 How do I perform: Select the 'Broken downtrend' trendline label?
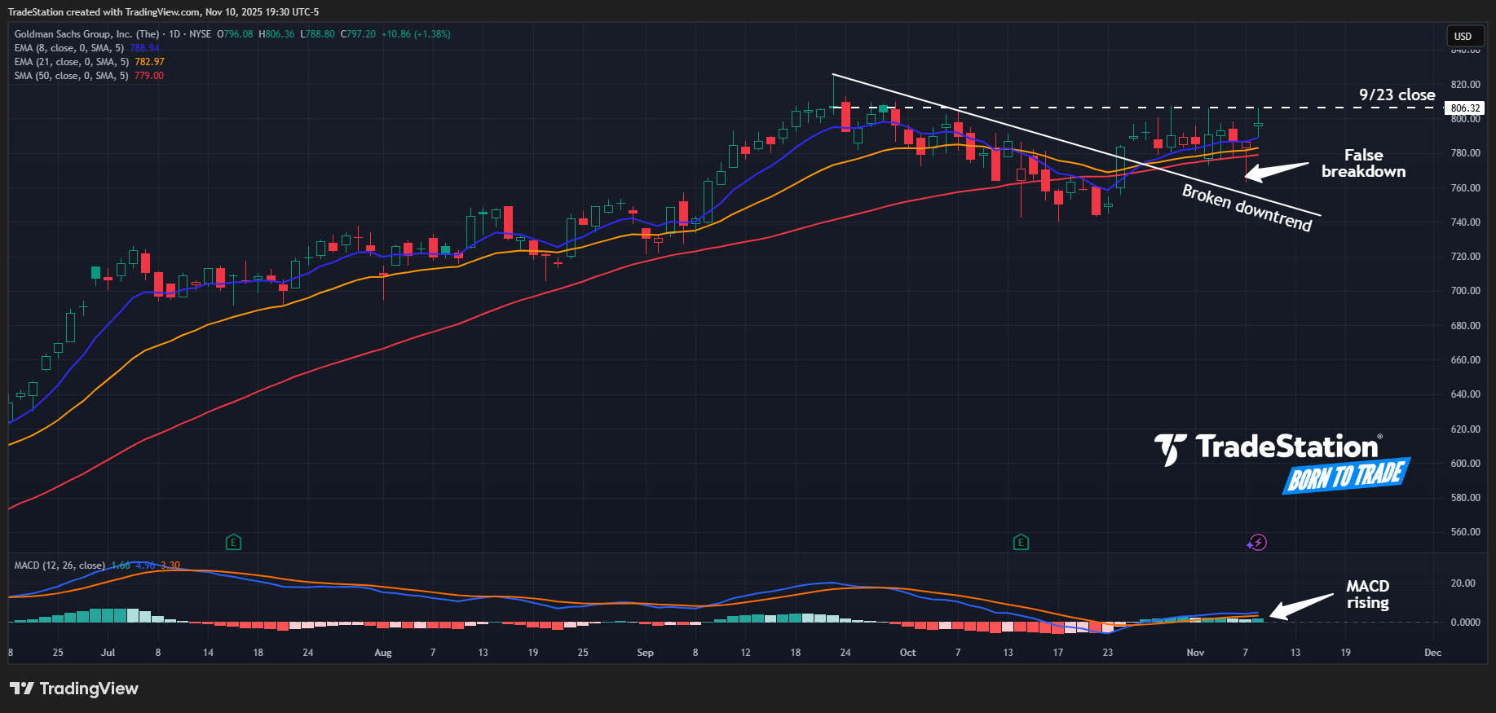(x=1247, y=208)
